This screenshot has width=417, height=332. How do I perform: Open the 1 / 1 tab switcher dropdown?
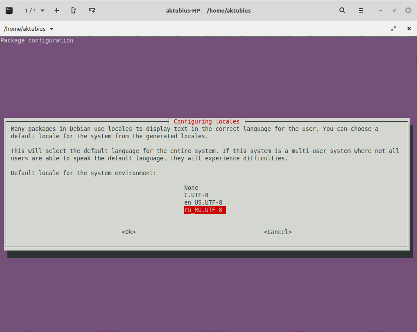35,10
